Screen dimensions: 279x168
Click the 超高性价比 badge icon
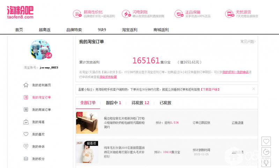77,14
